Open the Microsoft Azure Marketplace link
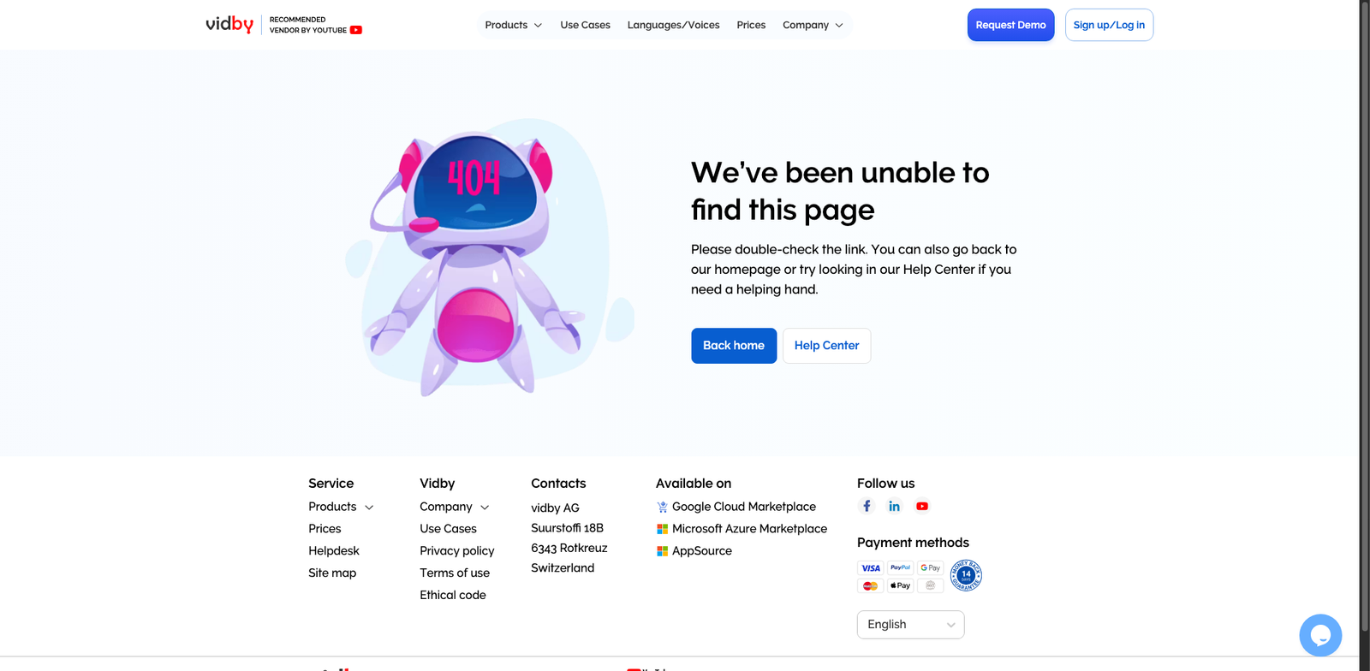The image size is (1370, 671). pos(749,529)
